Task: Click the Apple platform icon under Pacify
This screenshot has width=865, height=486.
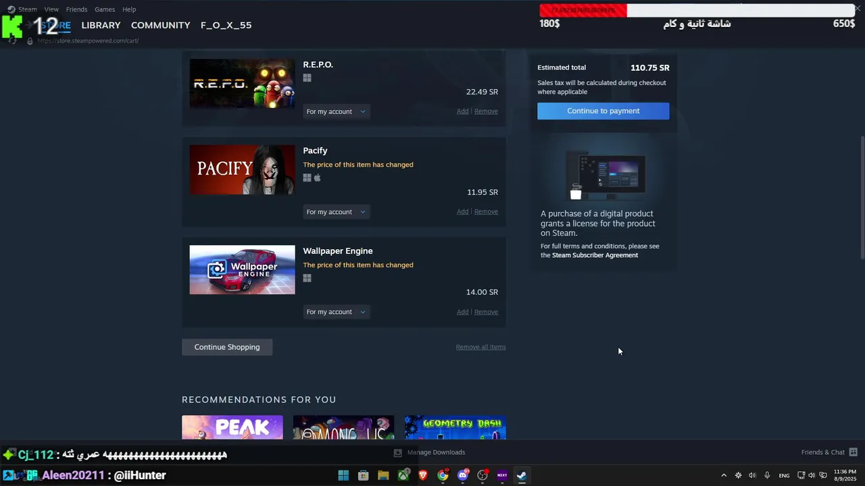Action: [318, 178]
